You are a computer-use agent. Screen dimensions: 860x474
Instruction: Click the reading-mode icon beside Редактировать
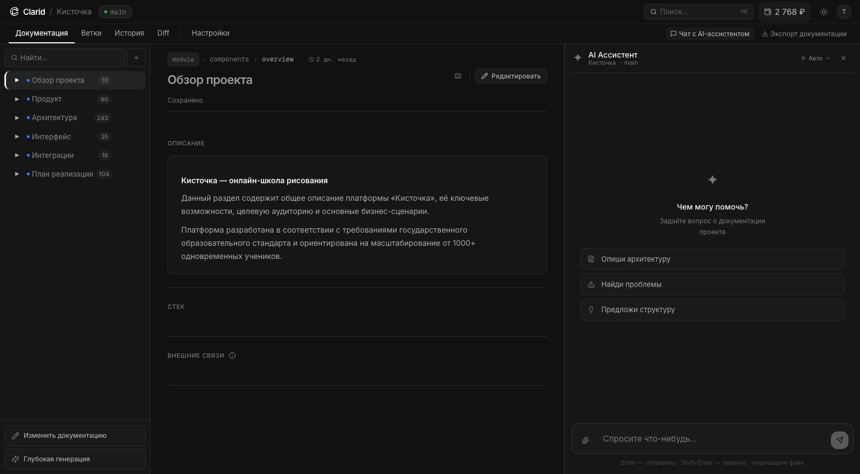457,76
